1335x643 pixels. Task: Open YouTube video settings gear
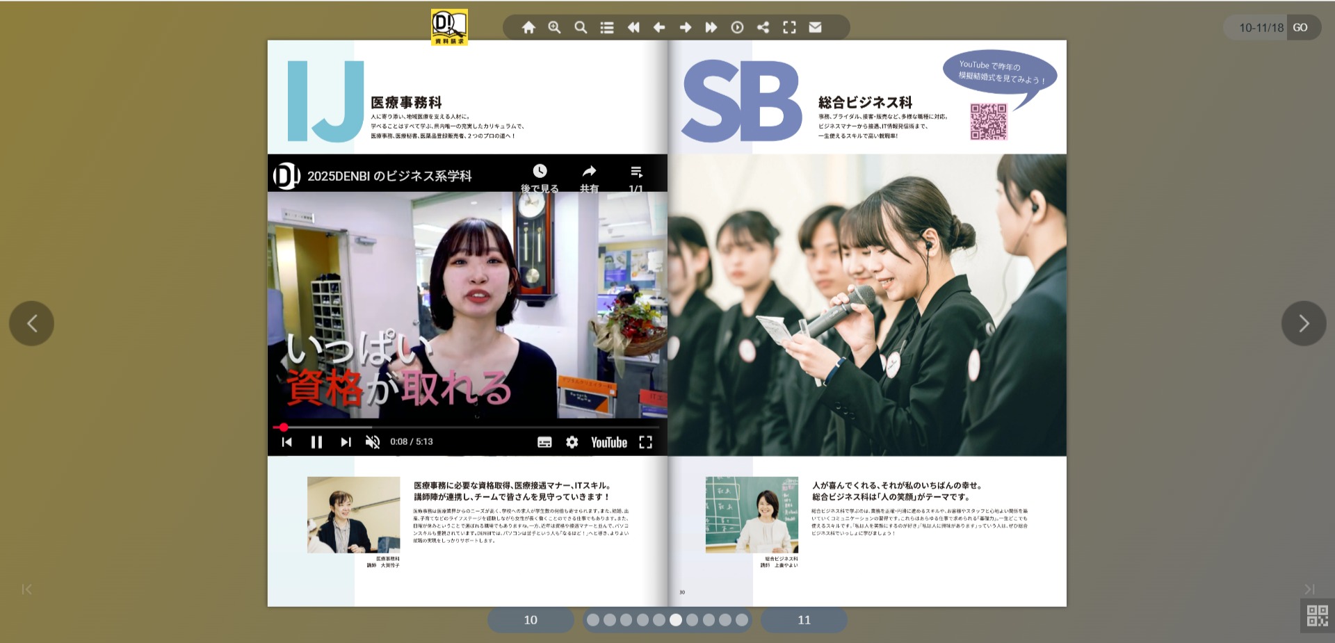[x=572, y=442]
